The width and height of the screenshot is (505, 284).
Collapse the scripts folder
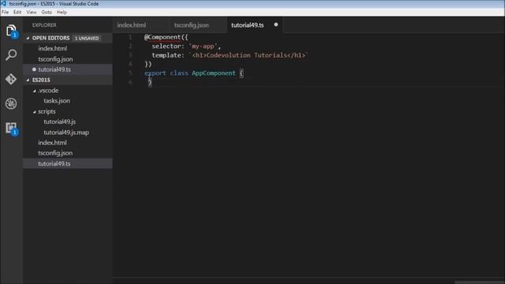click(x=35, y=112)
